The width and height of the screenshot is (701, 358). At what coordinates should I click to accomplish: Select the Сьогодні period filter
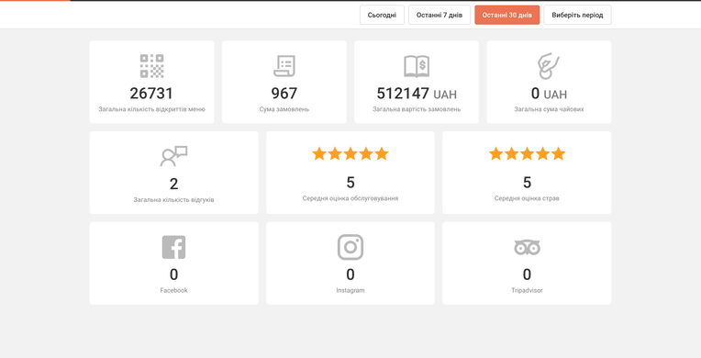click(382, 16)
